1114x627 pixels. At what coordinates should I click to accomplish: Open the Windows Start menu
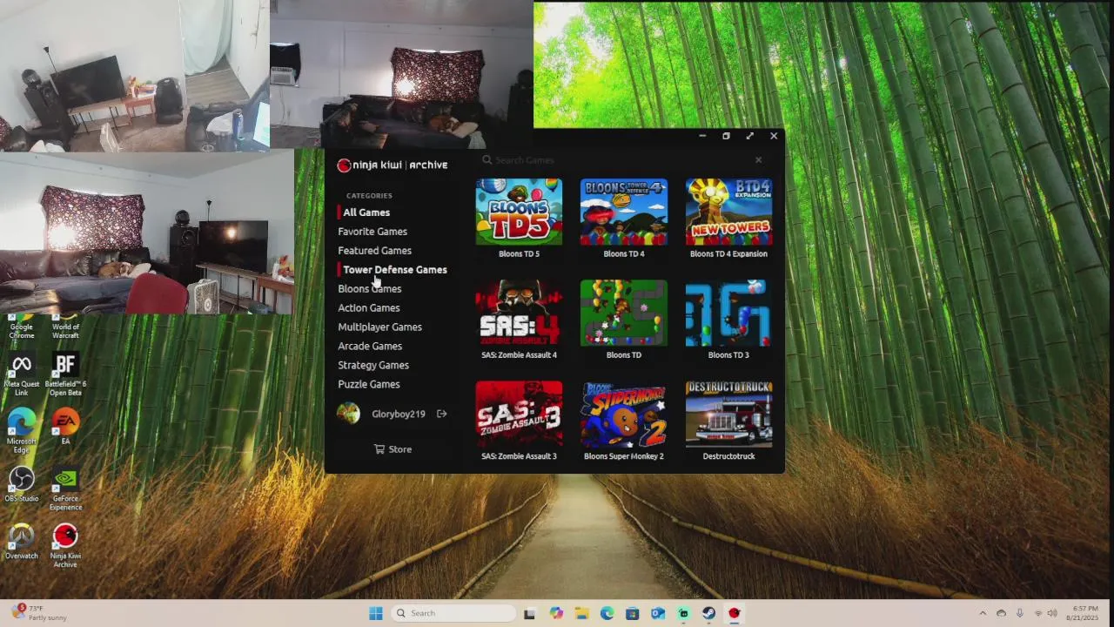[376, 613]
